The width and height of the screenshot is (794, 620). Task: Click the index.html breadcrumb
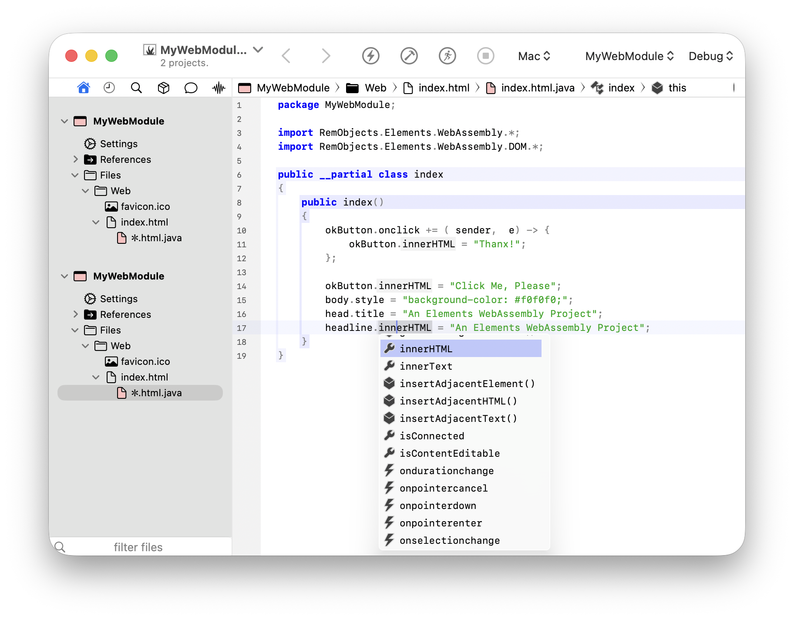pos(437,88)
